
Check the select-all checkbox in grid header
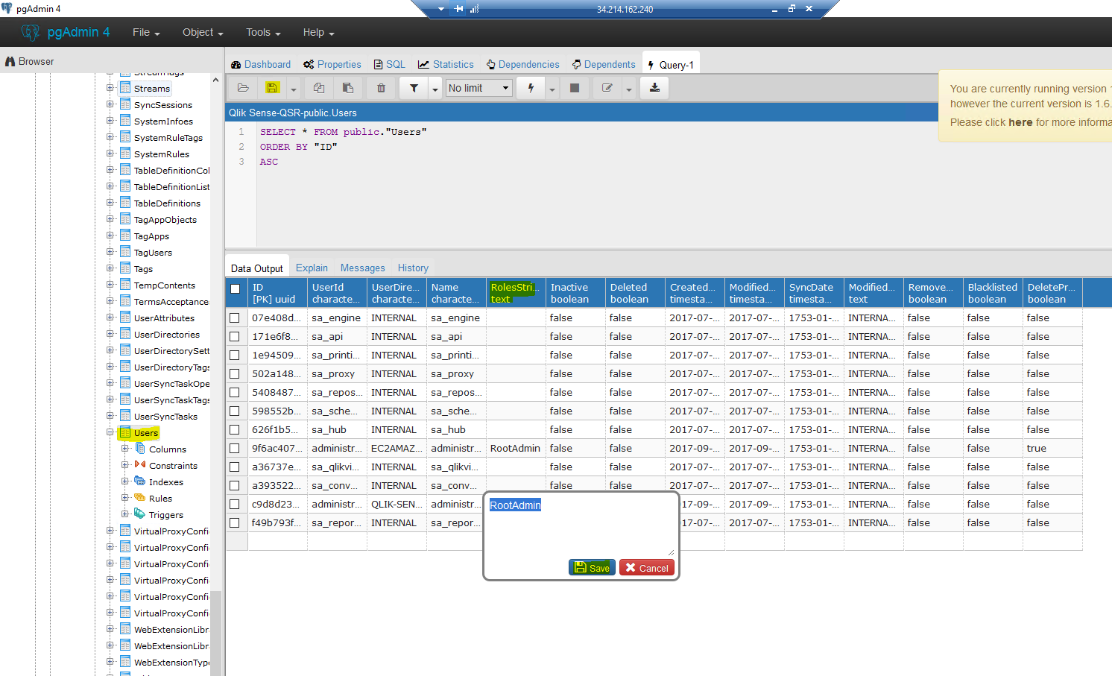coord(236,289)
